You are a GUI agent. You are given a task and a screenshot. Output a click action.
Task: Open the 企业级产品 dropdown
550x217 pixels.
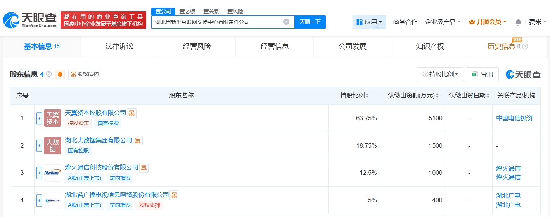click(443, 22)
